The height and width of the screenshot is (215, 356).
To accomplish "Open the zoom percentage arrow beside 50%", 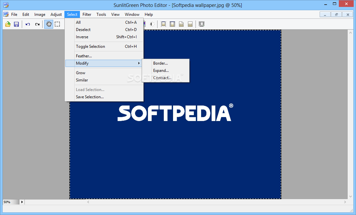I will point(22,202).
